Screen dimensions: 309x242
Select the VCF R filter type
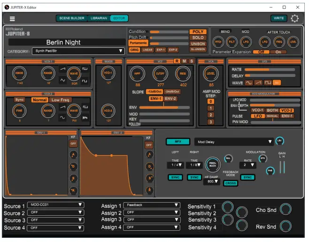[177, 61]
